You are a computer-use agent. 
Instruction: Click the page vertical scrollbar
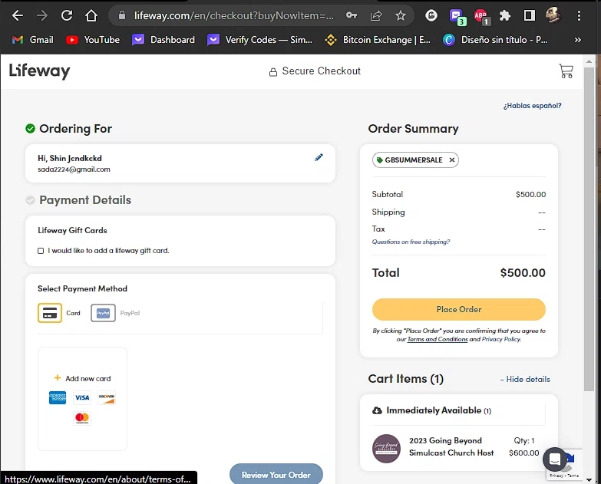589,229
